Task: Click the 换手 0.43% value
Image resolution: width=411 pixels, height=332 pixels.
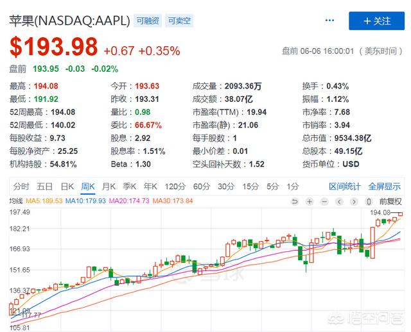Action: click(337, 86)
